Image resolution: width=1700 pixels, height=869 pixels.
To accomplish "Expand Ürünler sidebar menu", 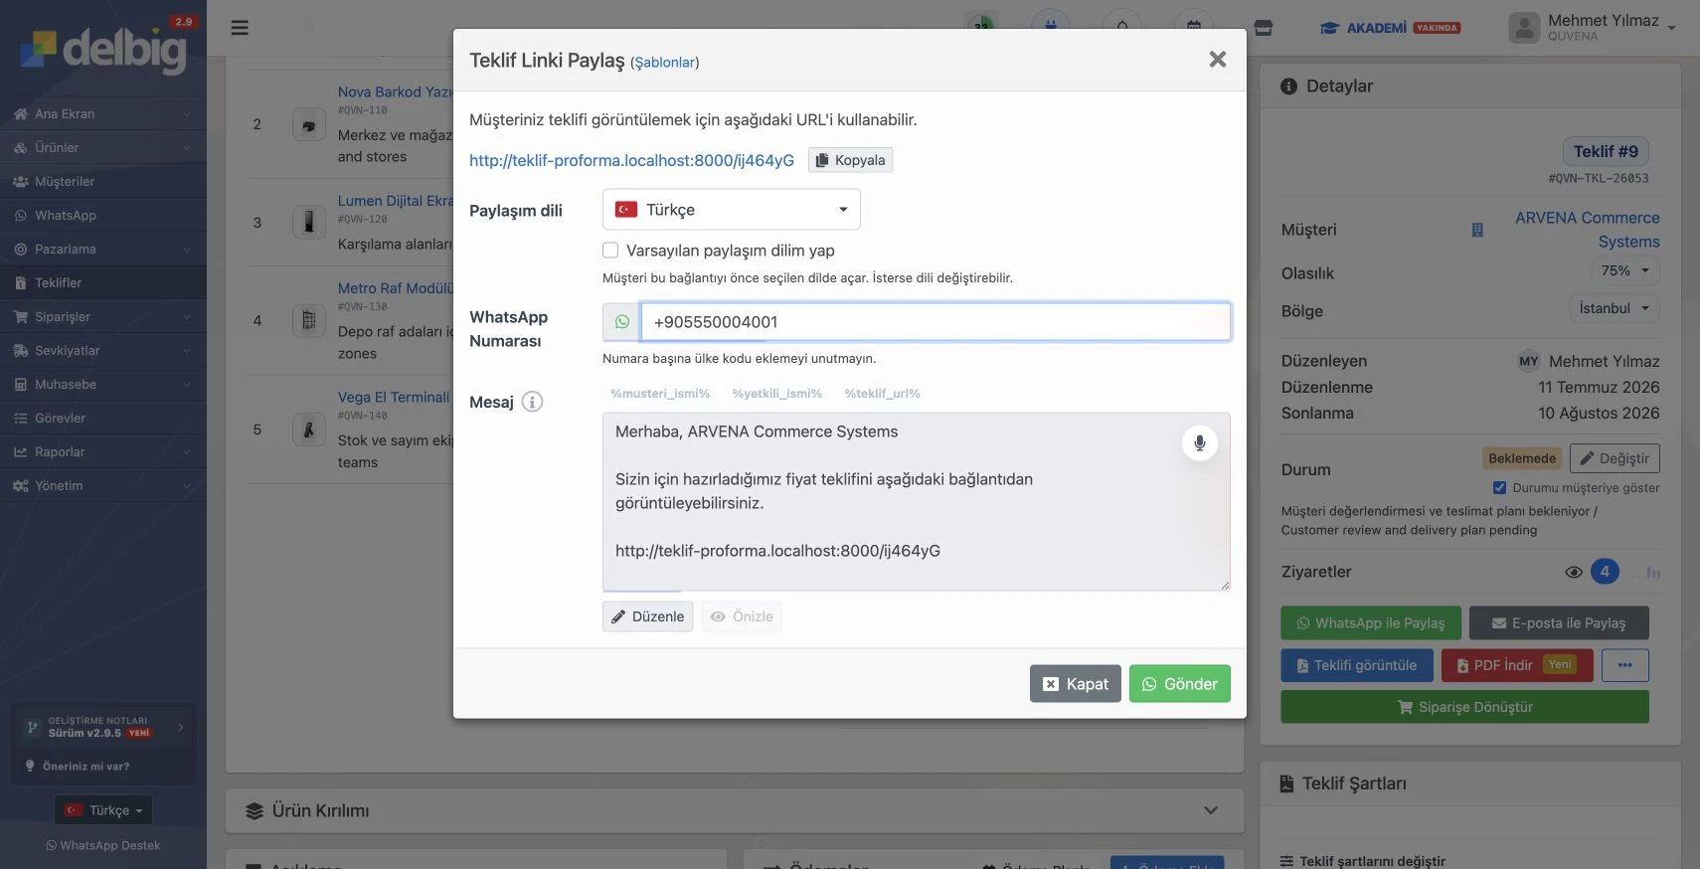I will [103, 148].
